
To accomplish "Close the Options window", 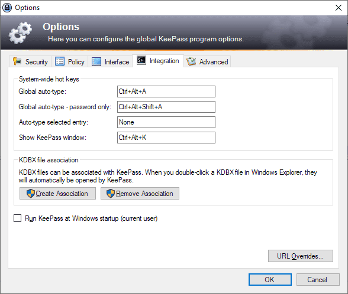I will point(339,8).
